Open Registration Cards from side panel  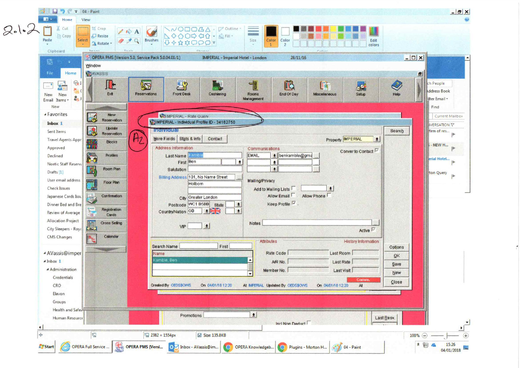click(x=106, y=212)
